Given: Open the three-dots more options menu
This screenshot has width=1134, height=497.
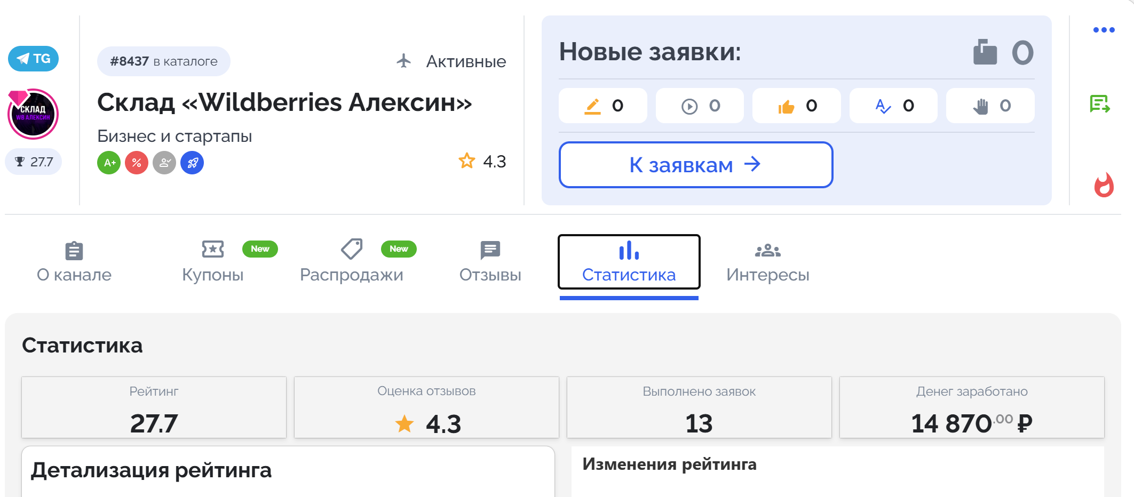Looking at the screenshot, I should [1104, 30].
